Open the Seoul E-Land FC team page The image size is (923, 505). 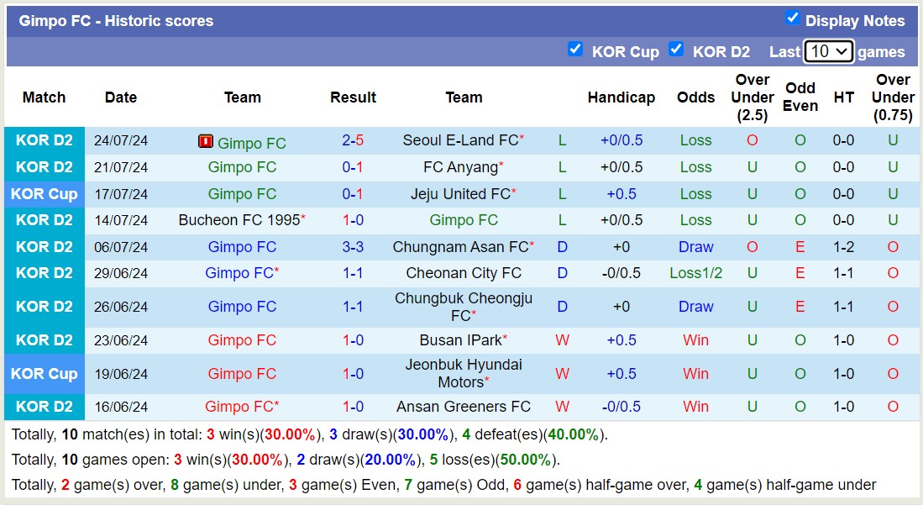point(460,140)
